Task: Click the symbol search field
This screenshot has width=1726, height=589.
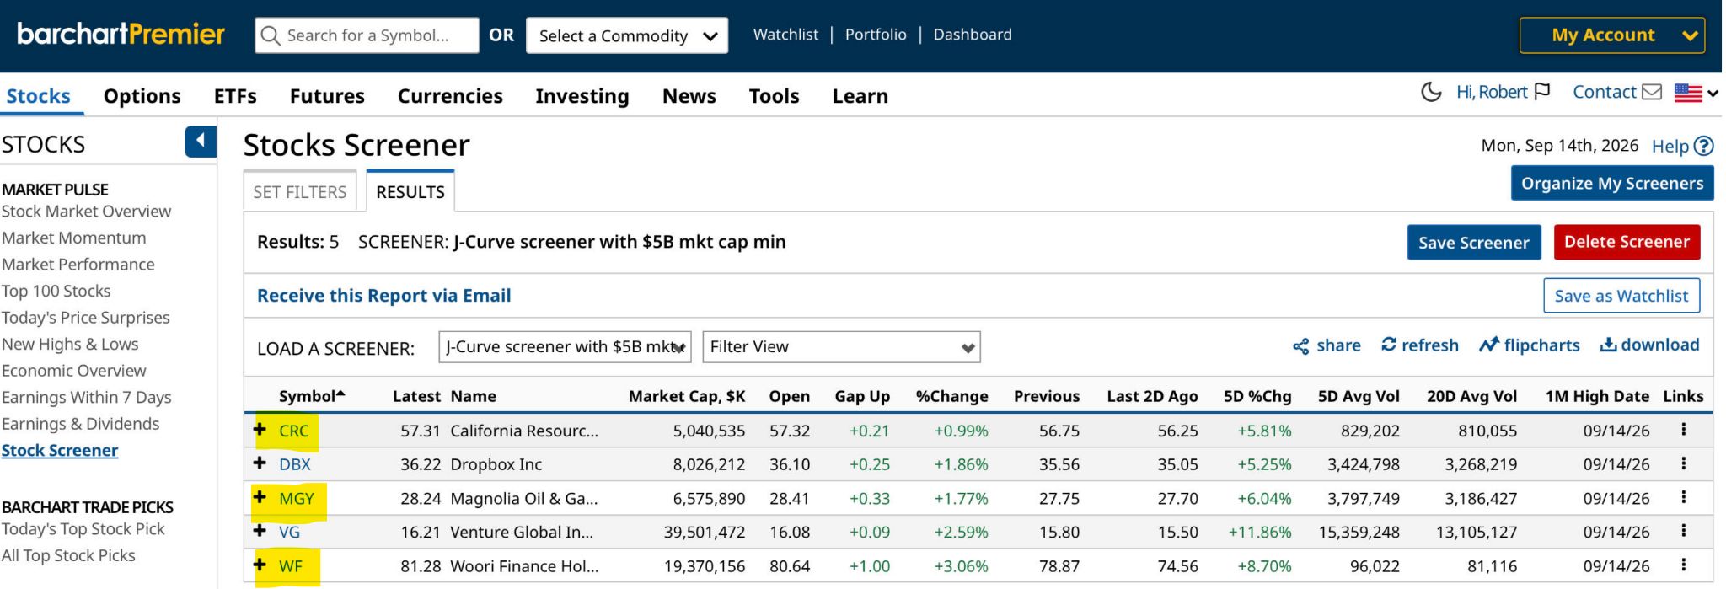Action: (x=367, y=35)
